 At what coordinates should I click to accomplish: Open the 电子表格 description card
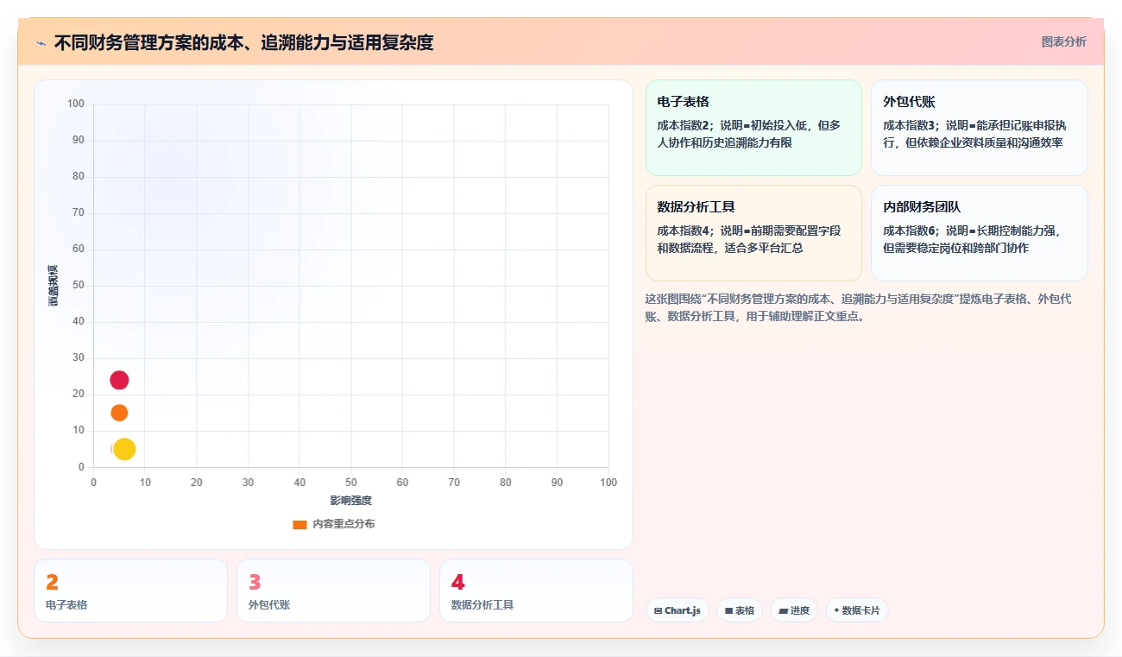coord(753,128)
